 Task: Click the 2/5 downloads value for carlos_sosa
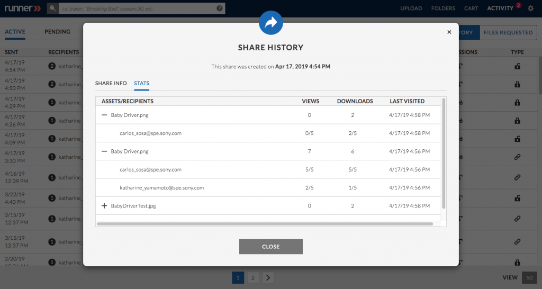(x=353, y=133)
